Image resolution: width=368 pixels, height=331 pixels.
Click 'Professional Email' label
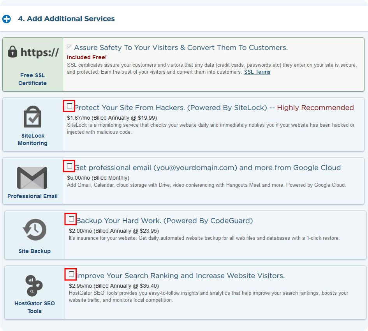(32, 196)
